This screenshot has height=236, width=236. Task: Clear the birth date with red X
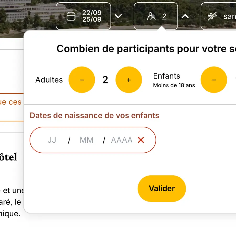click(141, 140)
